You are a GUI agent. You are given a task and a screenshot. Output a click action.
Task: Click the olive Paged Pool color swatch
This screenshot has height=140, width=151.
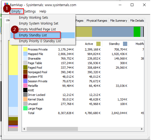point(25,67)
